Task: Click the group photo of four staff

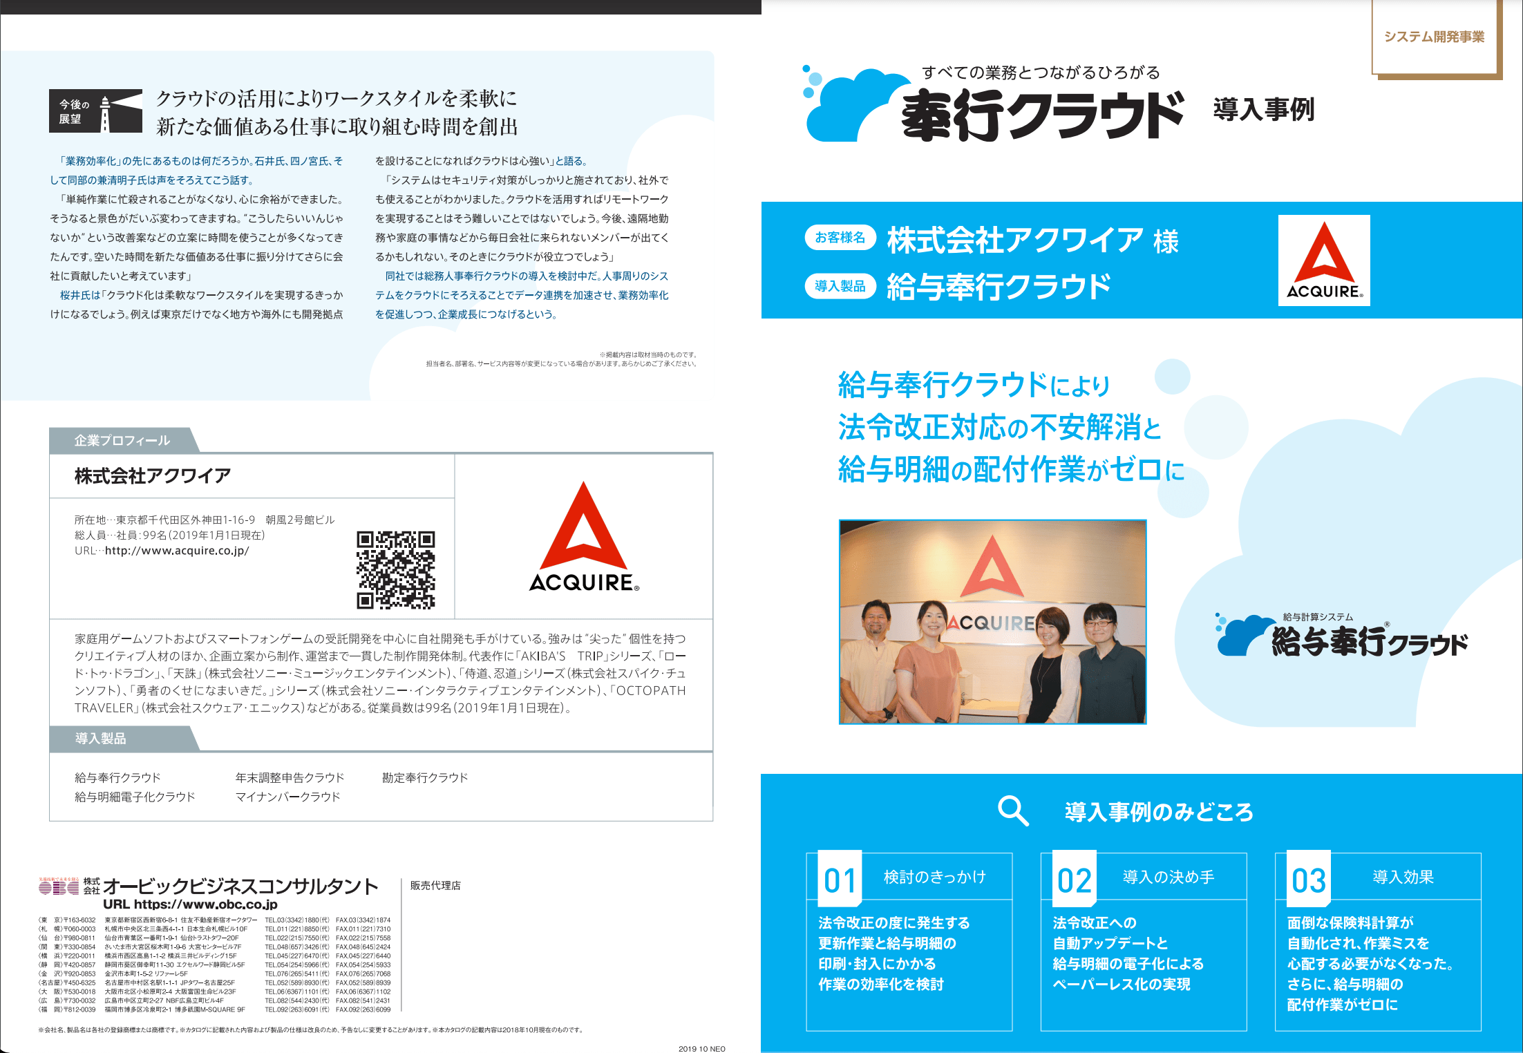Action: (992, 622)
